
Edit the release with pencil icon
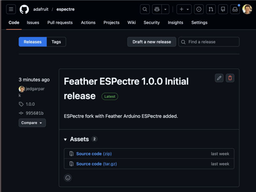219,78
